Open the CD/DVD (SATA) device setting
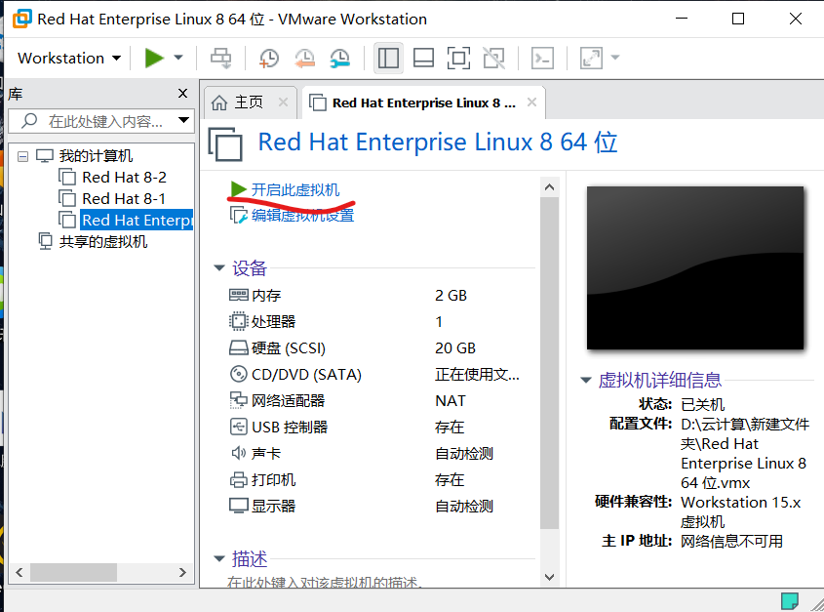 pos(295,374)
